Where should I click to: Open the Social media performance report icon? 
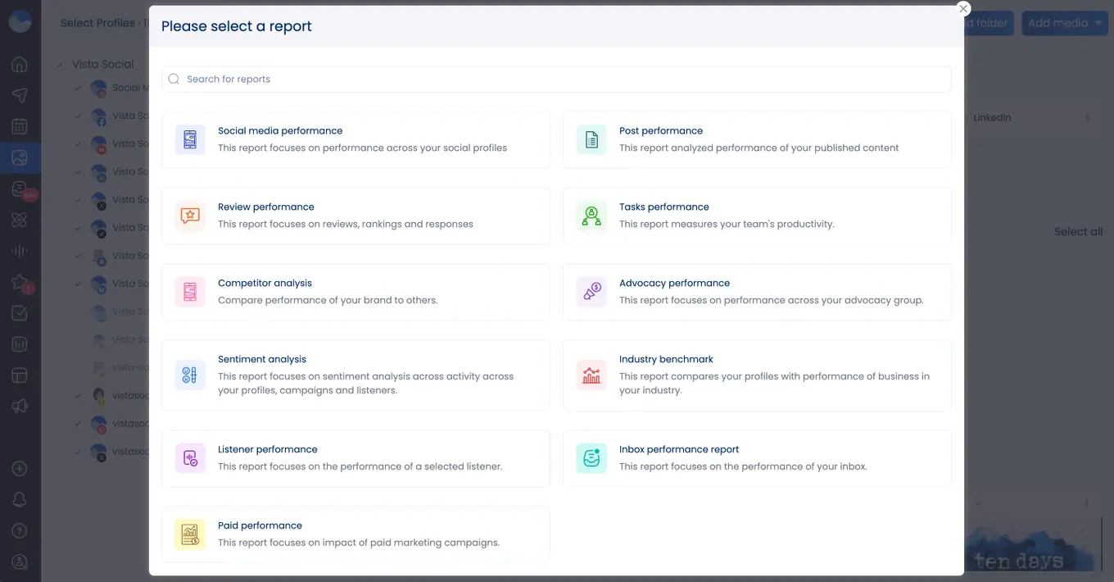[190, 139]
